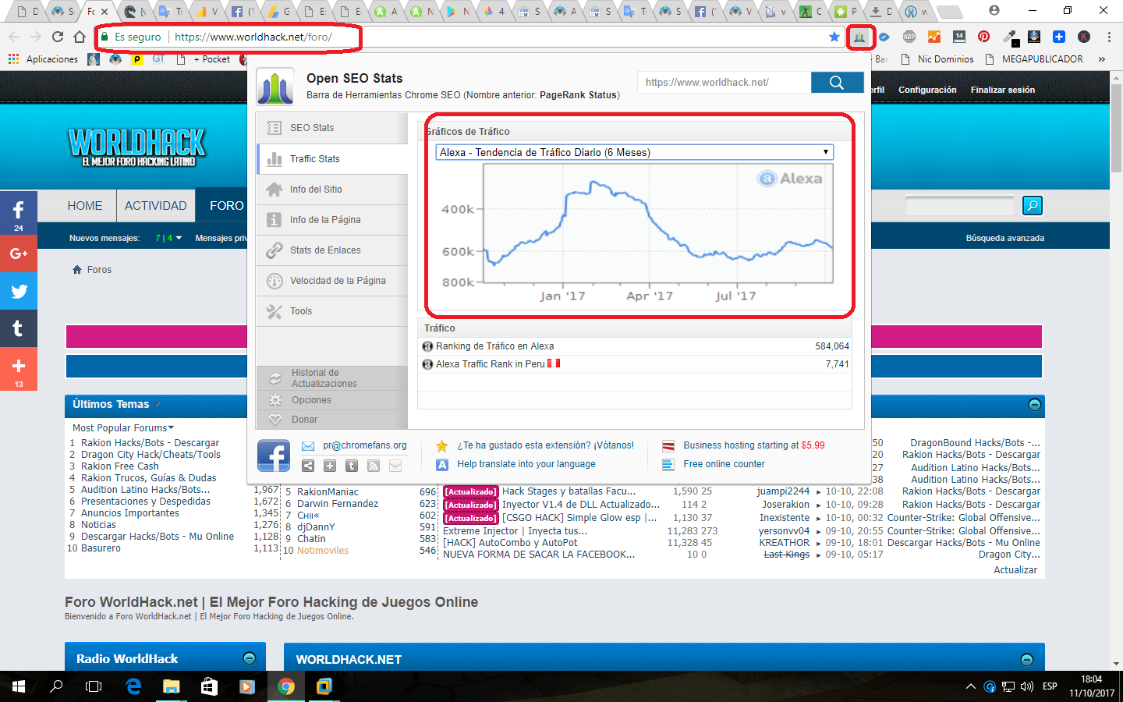Share on Twitter sidebar button

19,291
